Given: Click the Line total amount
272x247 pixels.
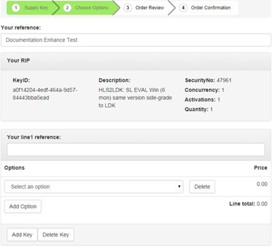Looking at the screenshot, I should click(261, 204).
